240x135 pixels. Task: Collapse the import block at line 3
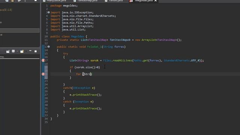pos(49,12)
